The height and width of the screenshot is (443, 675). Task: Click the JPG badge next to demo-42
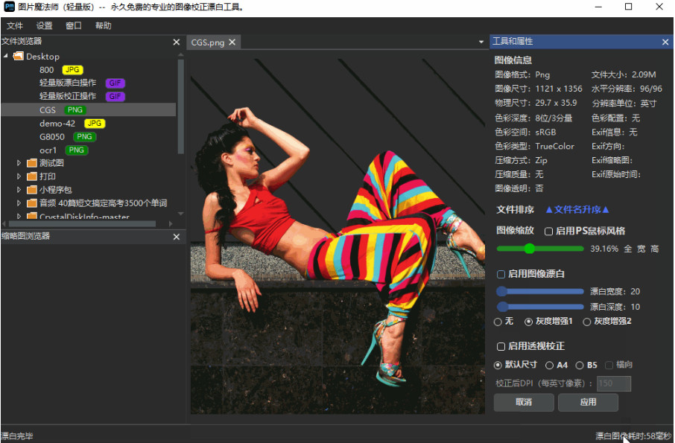pyautogui.click(x=95, y=124)
